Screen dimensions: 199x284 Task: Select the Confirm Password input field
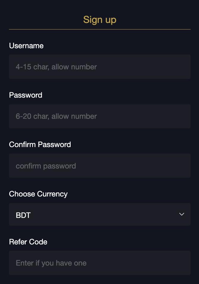pyautogui.click(x=100, y=166)
